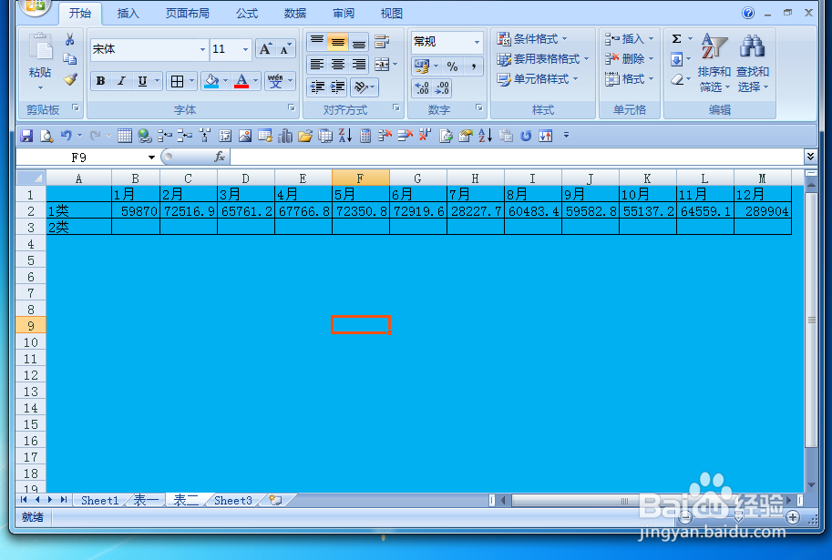Click zoom in plus button

(x=793, y=517)
